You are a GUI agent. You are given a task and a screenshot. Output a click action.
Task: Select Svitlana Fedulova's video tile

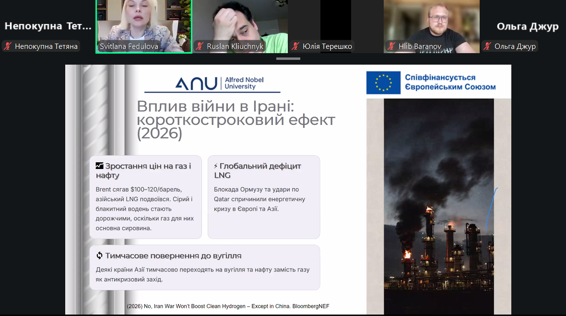[144, 22]
